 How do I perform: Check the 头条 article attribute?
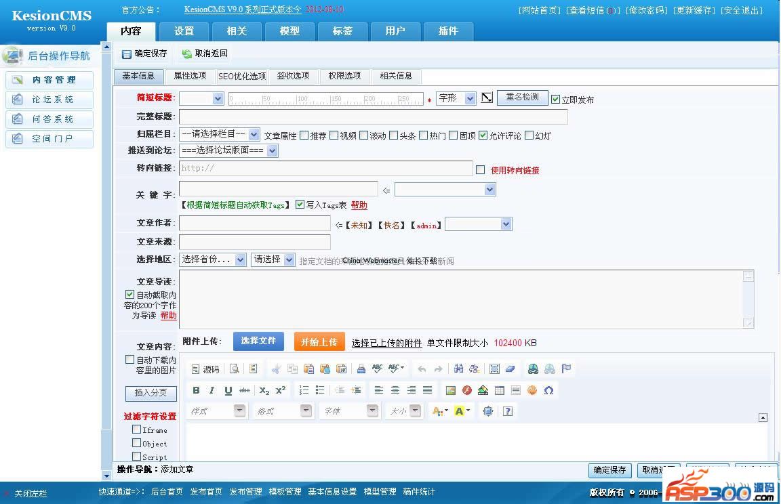pos(394,135)
